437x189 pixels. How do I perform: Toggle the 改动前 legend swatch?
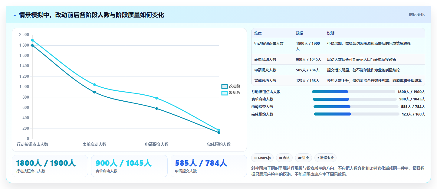pos(224,86)
